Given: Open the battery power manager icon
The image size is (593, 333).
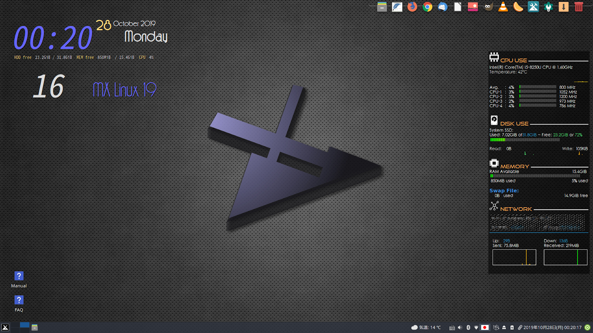Looking at the screenshot, I should click(512, 327).
